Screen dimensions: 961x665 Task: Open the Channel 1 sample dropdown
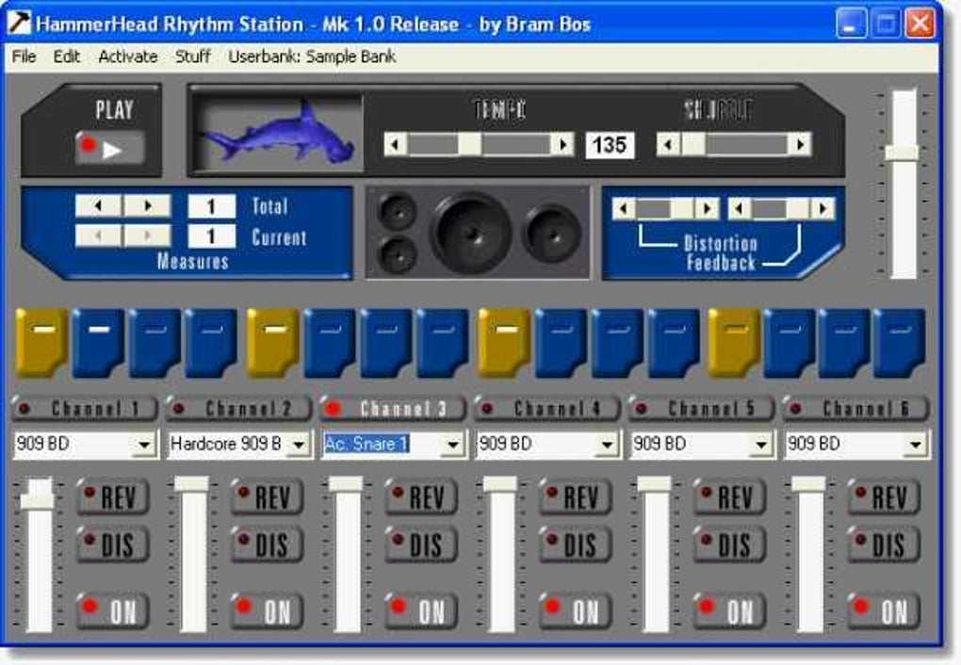click(x=145, y=445)
